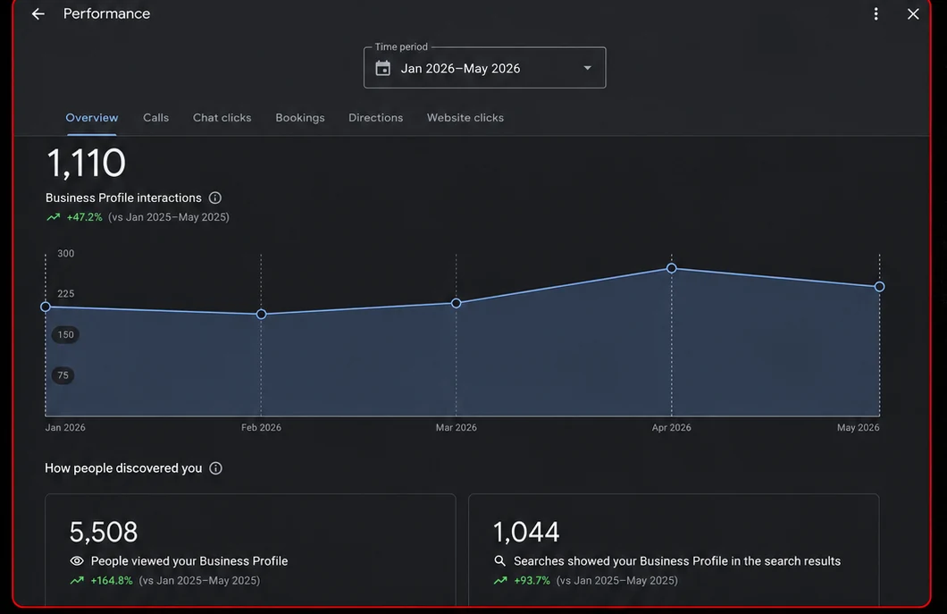Select the Jan 2026 chart data point

pyautogui.click(x=46, y=307)
